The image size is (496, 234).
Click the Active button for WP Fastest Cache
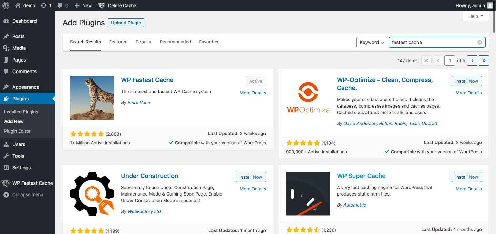[256, 81]
